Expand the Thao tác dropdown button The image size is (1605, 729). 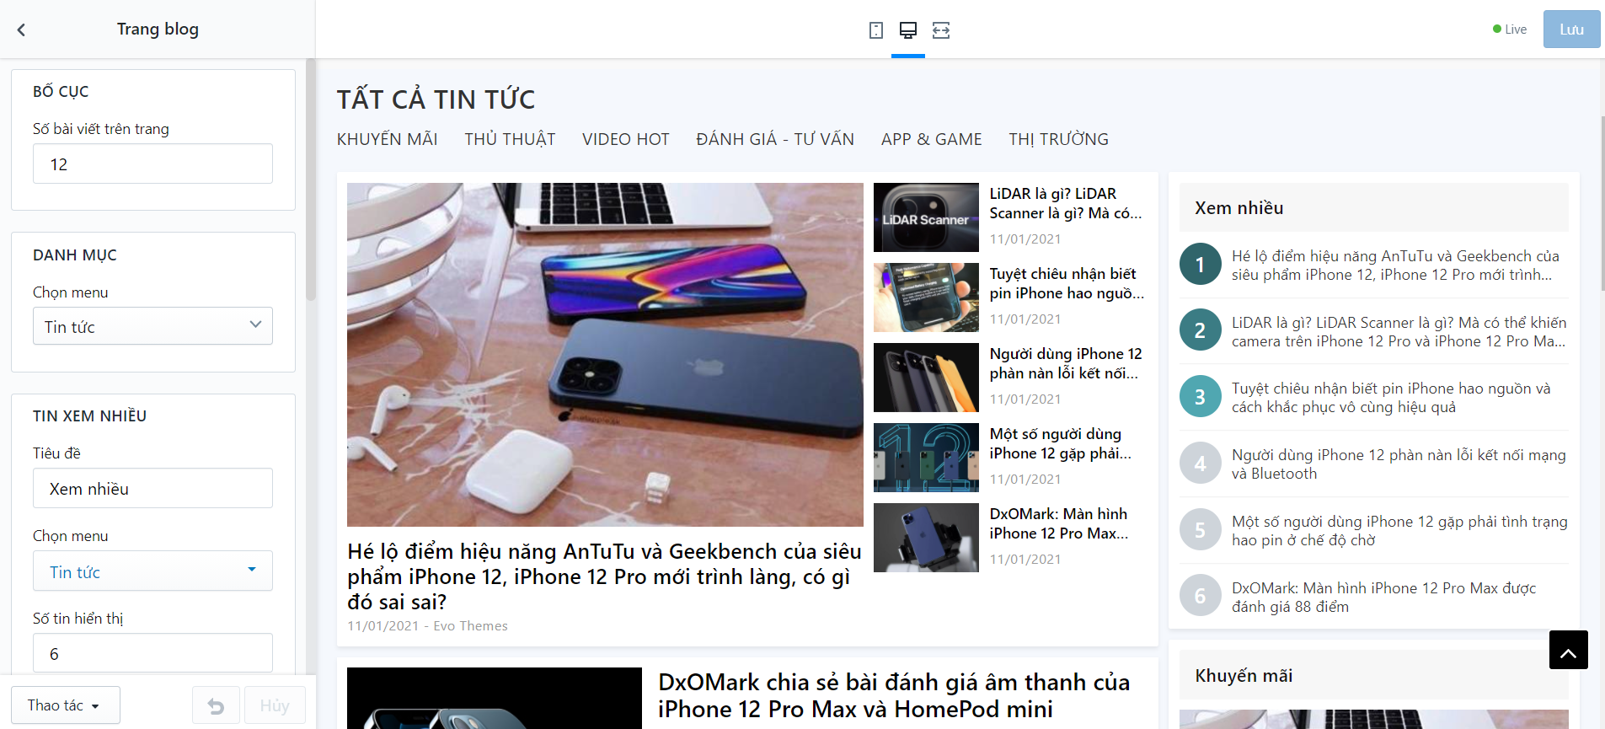click(65, 705)
